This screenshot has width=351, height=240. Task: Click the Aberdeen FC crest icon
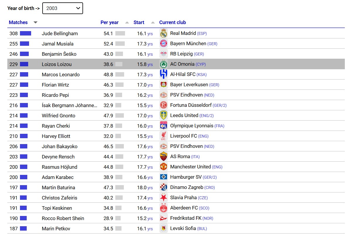pos(164,208)
